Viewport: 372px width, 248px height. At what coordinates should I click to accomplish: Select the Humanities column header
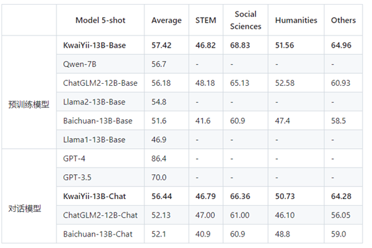tap(296, 20)
